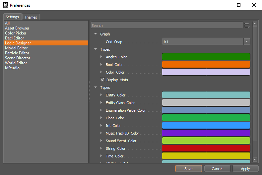
Task: Click the Time Color label
Action: coord(114,156)
